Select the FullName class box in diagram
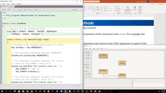166x93 pixels. 122,76
